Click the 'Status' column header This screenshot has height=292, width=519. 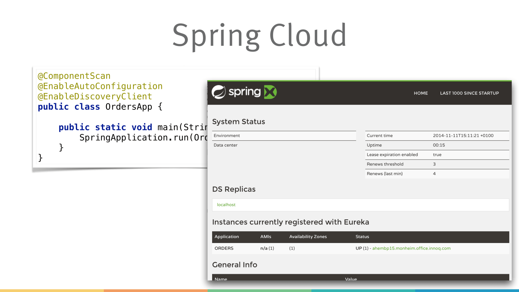[x=362, y=237]
